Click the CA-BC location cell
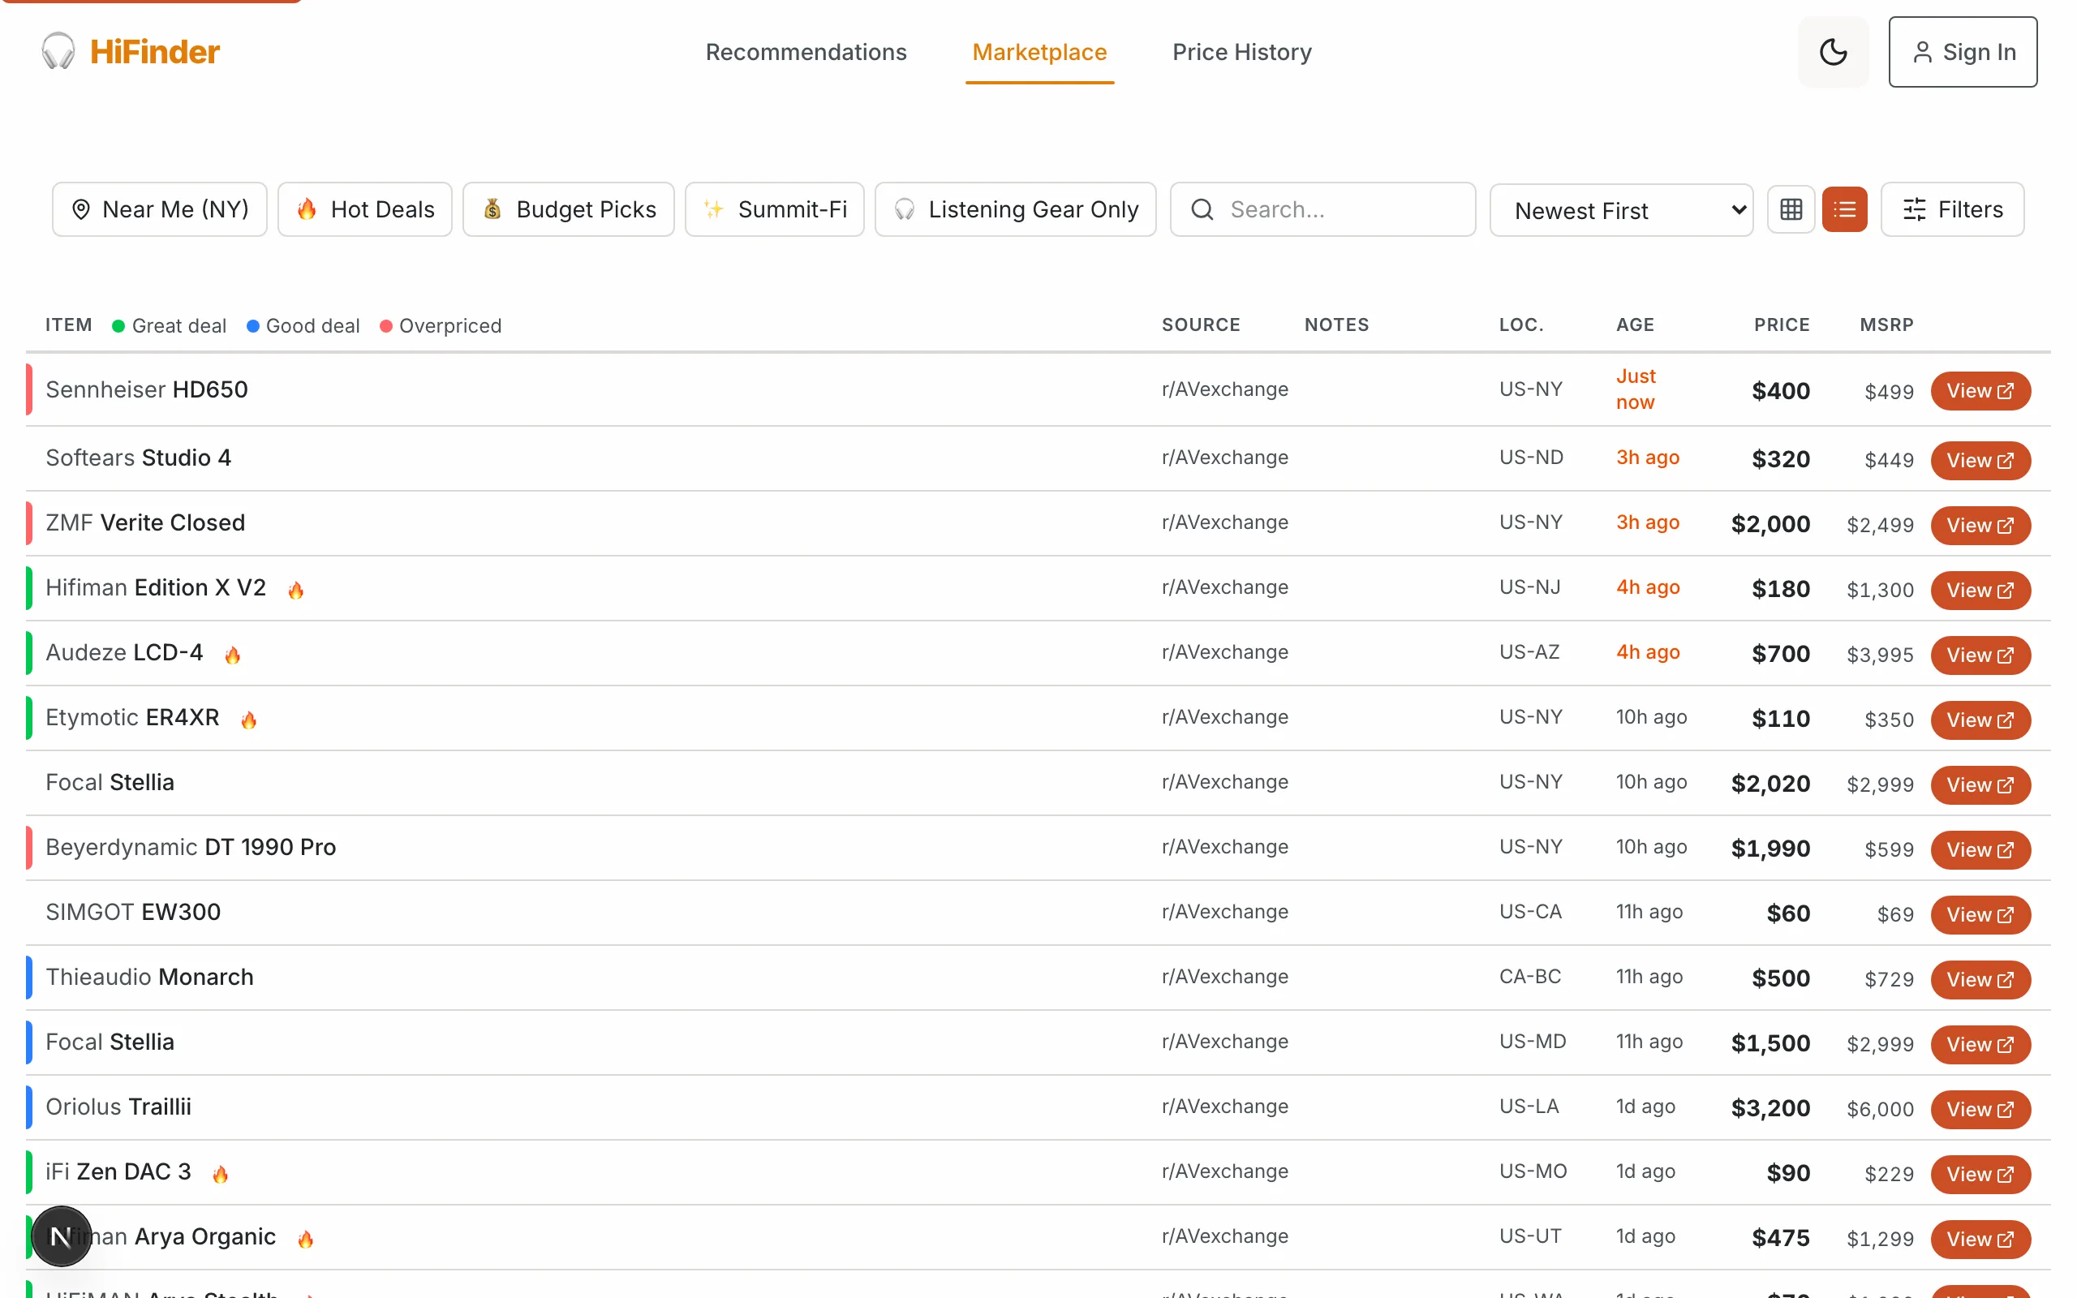The image size is (2077, 1298). click(1529, 977)
